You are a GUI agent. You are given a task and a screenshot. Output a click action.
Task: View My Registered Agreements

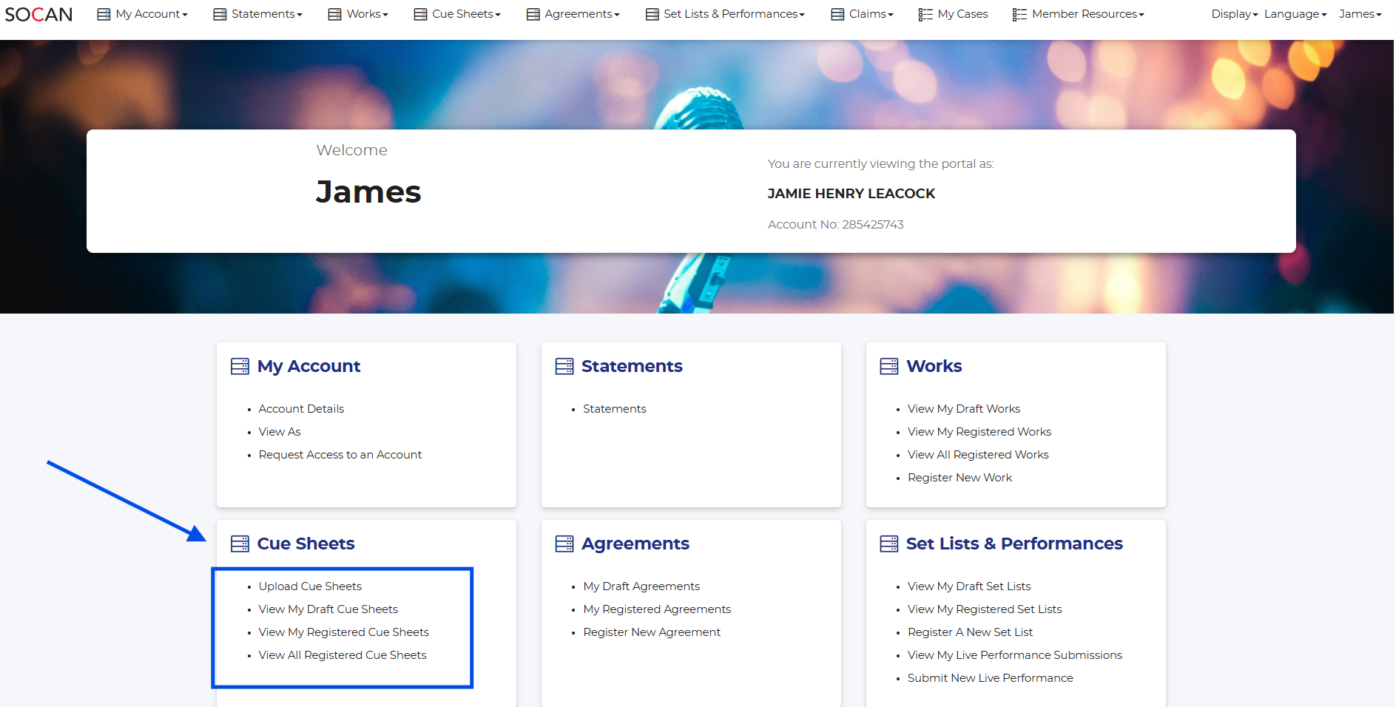tap(656, 609)
